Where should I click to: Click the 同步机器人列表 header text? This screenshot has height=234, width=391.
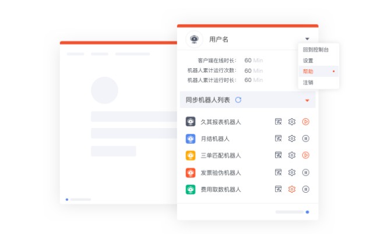(x=207, y=100)
